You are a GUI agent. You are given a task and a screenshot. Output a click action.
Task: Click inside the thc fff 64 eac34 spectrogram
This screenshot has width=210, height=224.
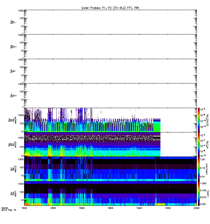tap(110, 120)
